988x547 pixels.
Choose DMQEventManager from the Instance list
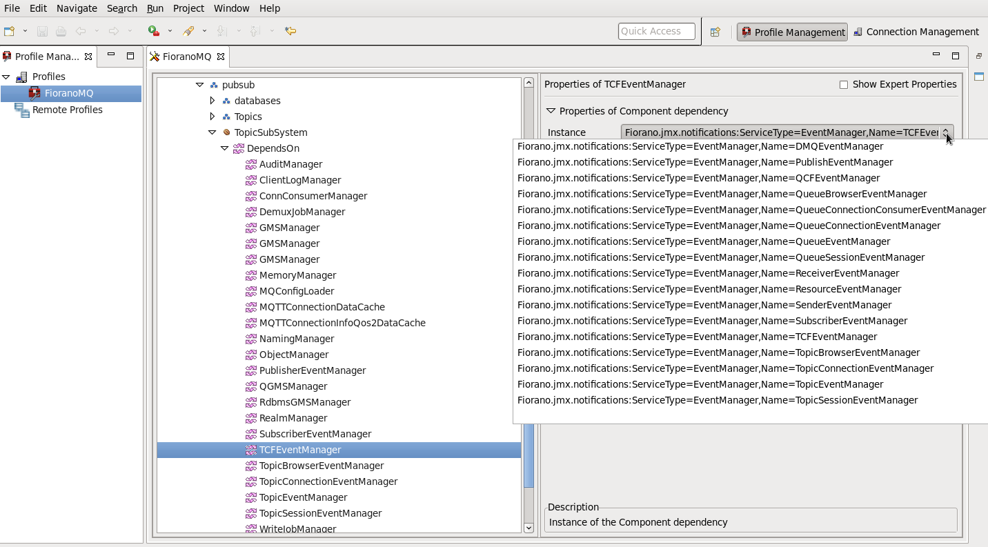point(700,146)
